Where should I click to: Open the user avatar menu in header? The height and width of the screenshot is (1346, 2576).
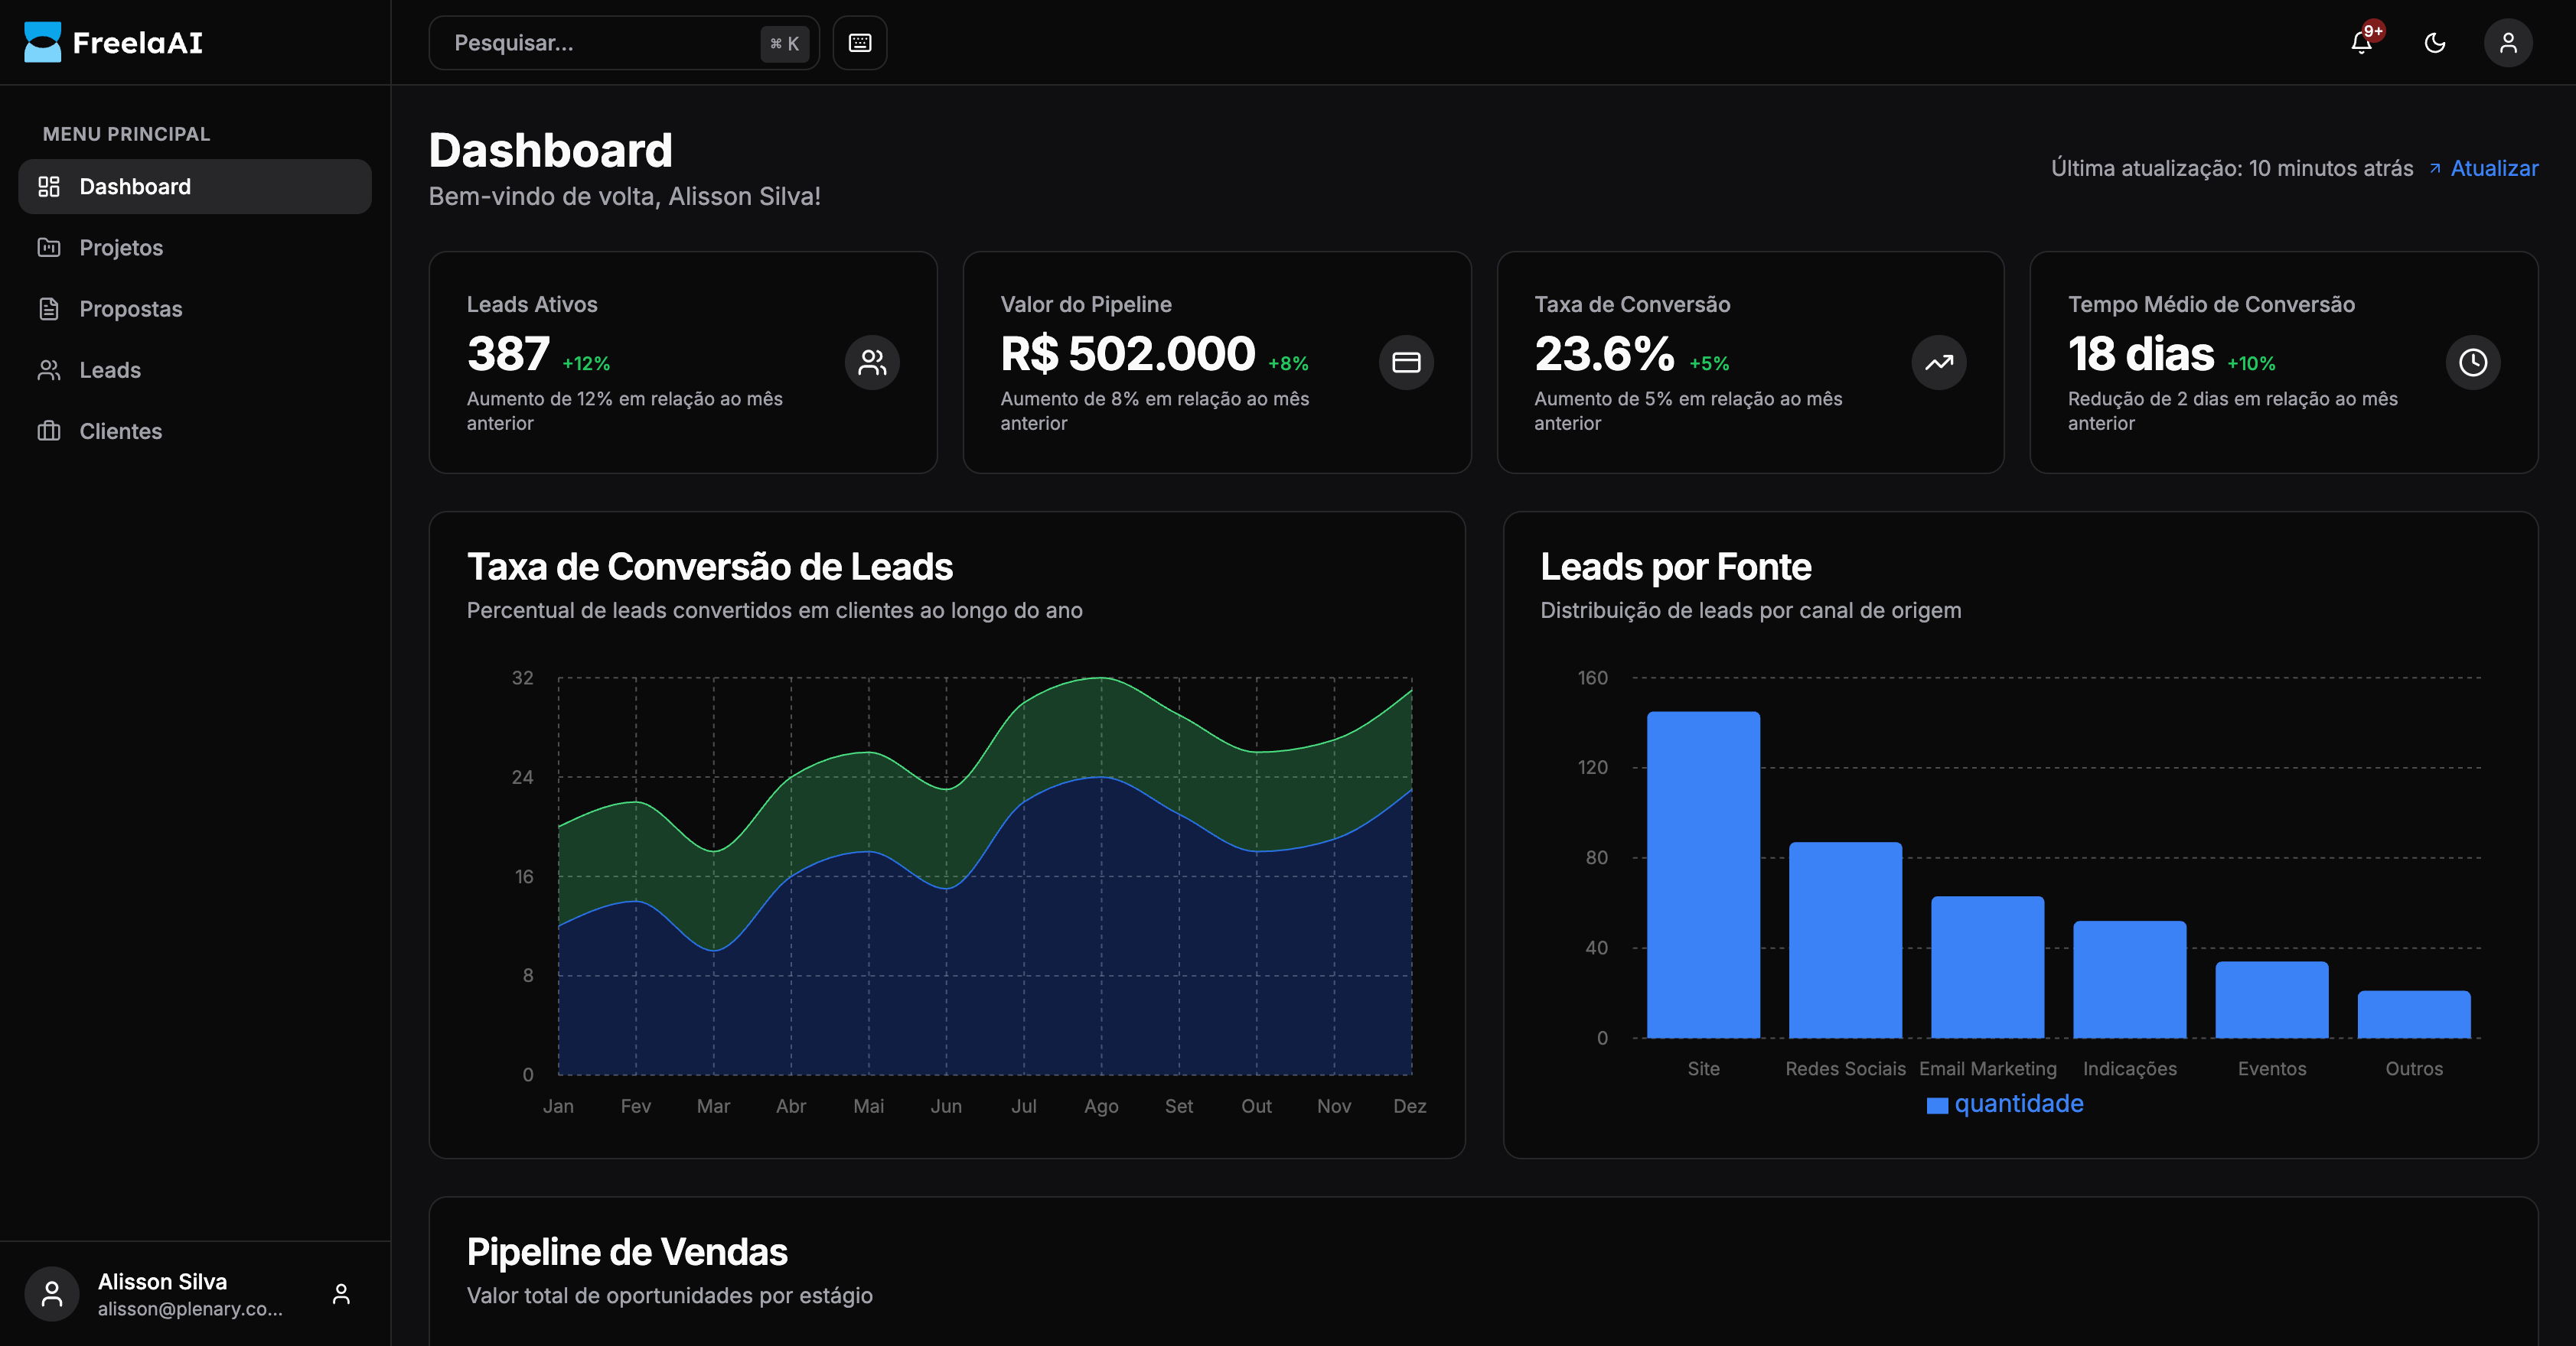[x=2508, y=43]
